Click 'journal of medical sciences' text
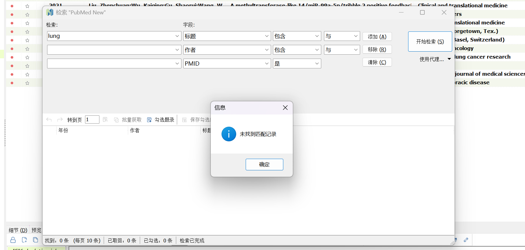 tap(490, 74)
